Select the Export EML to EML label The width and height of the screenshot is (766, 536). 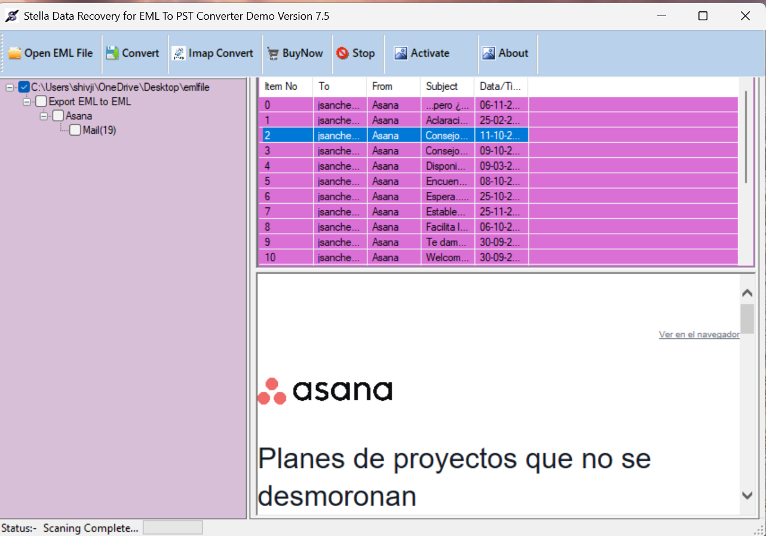pos(90,102)
